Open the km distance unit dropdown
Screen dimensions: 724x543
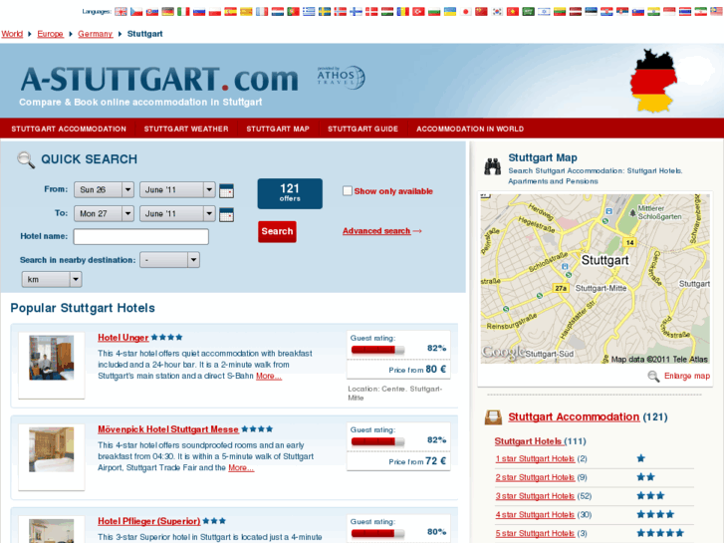click(52, 279)
